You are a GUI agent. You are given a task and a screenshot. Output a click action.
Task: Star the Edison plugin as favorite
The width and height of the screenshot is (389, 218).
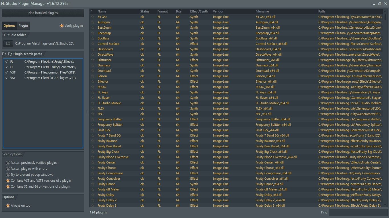(x=93, y=76)
